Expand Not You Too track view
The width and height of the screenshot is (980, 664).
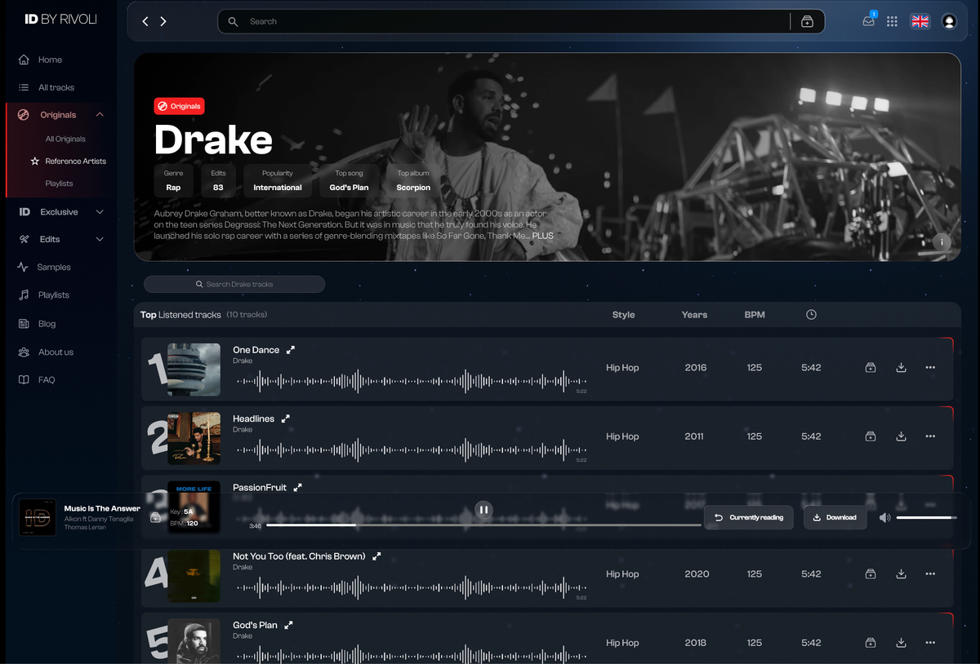[x=376, y=556]
